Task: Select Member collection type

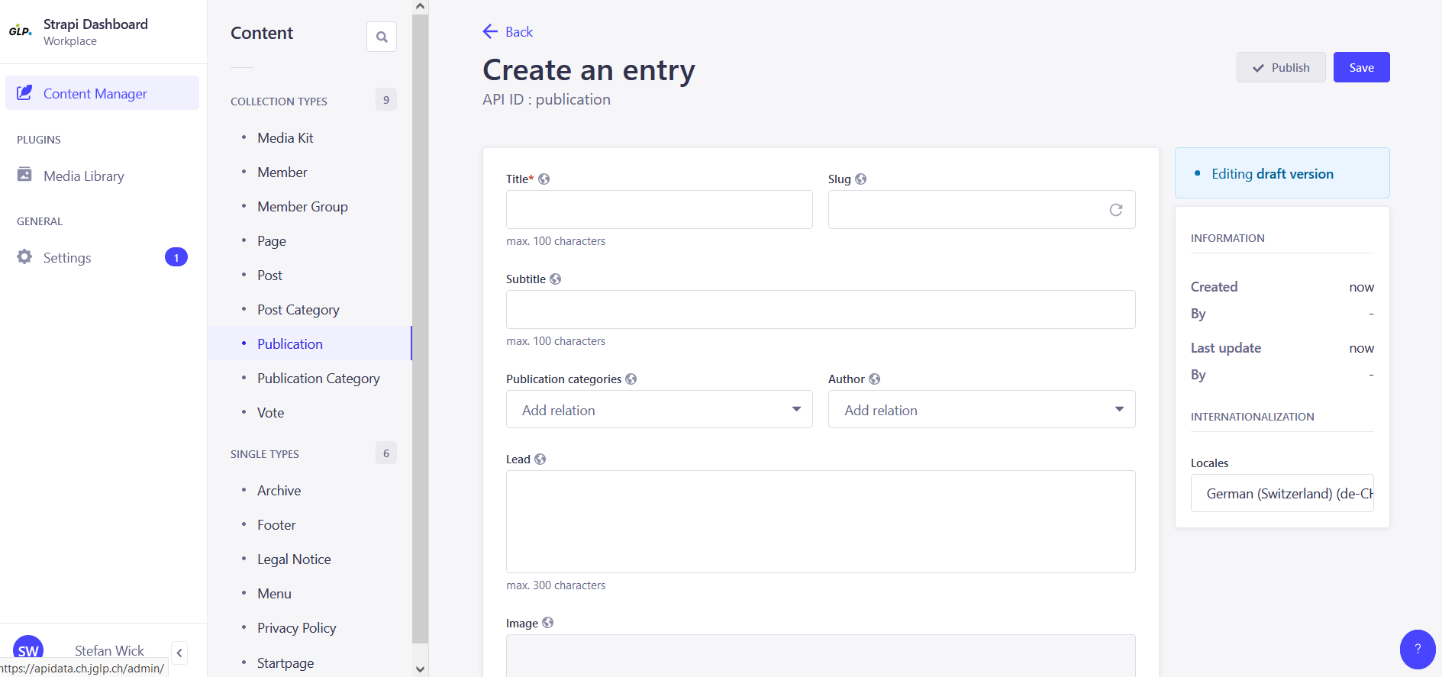Action: point(282,172)
